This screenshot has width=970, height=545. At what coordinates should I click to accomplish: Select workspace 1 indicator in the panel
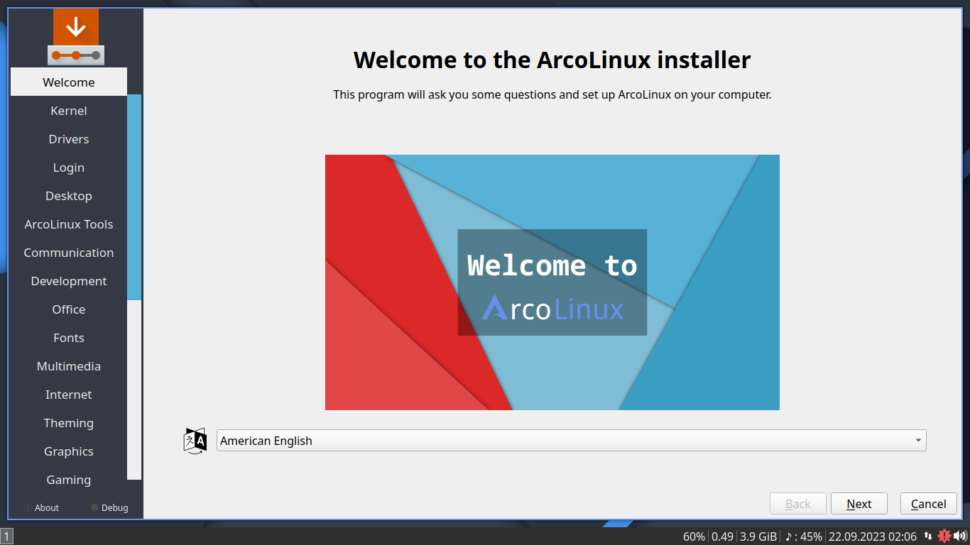6,536
